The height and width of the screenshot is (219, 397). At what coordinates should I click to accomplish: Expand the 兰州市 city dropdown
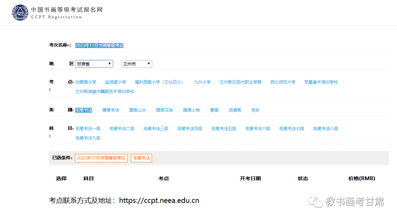(x=136, y=64)
